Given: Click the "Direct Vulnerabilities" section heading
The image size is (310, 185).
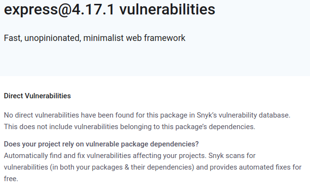Looking at the screenshot, I should 38,96.
